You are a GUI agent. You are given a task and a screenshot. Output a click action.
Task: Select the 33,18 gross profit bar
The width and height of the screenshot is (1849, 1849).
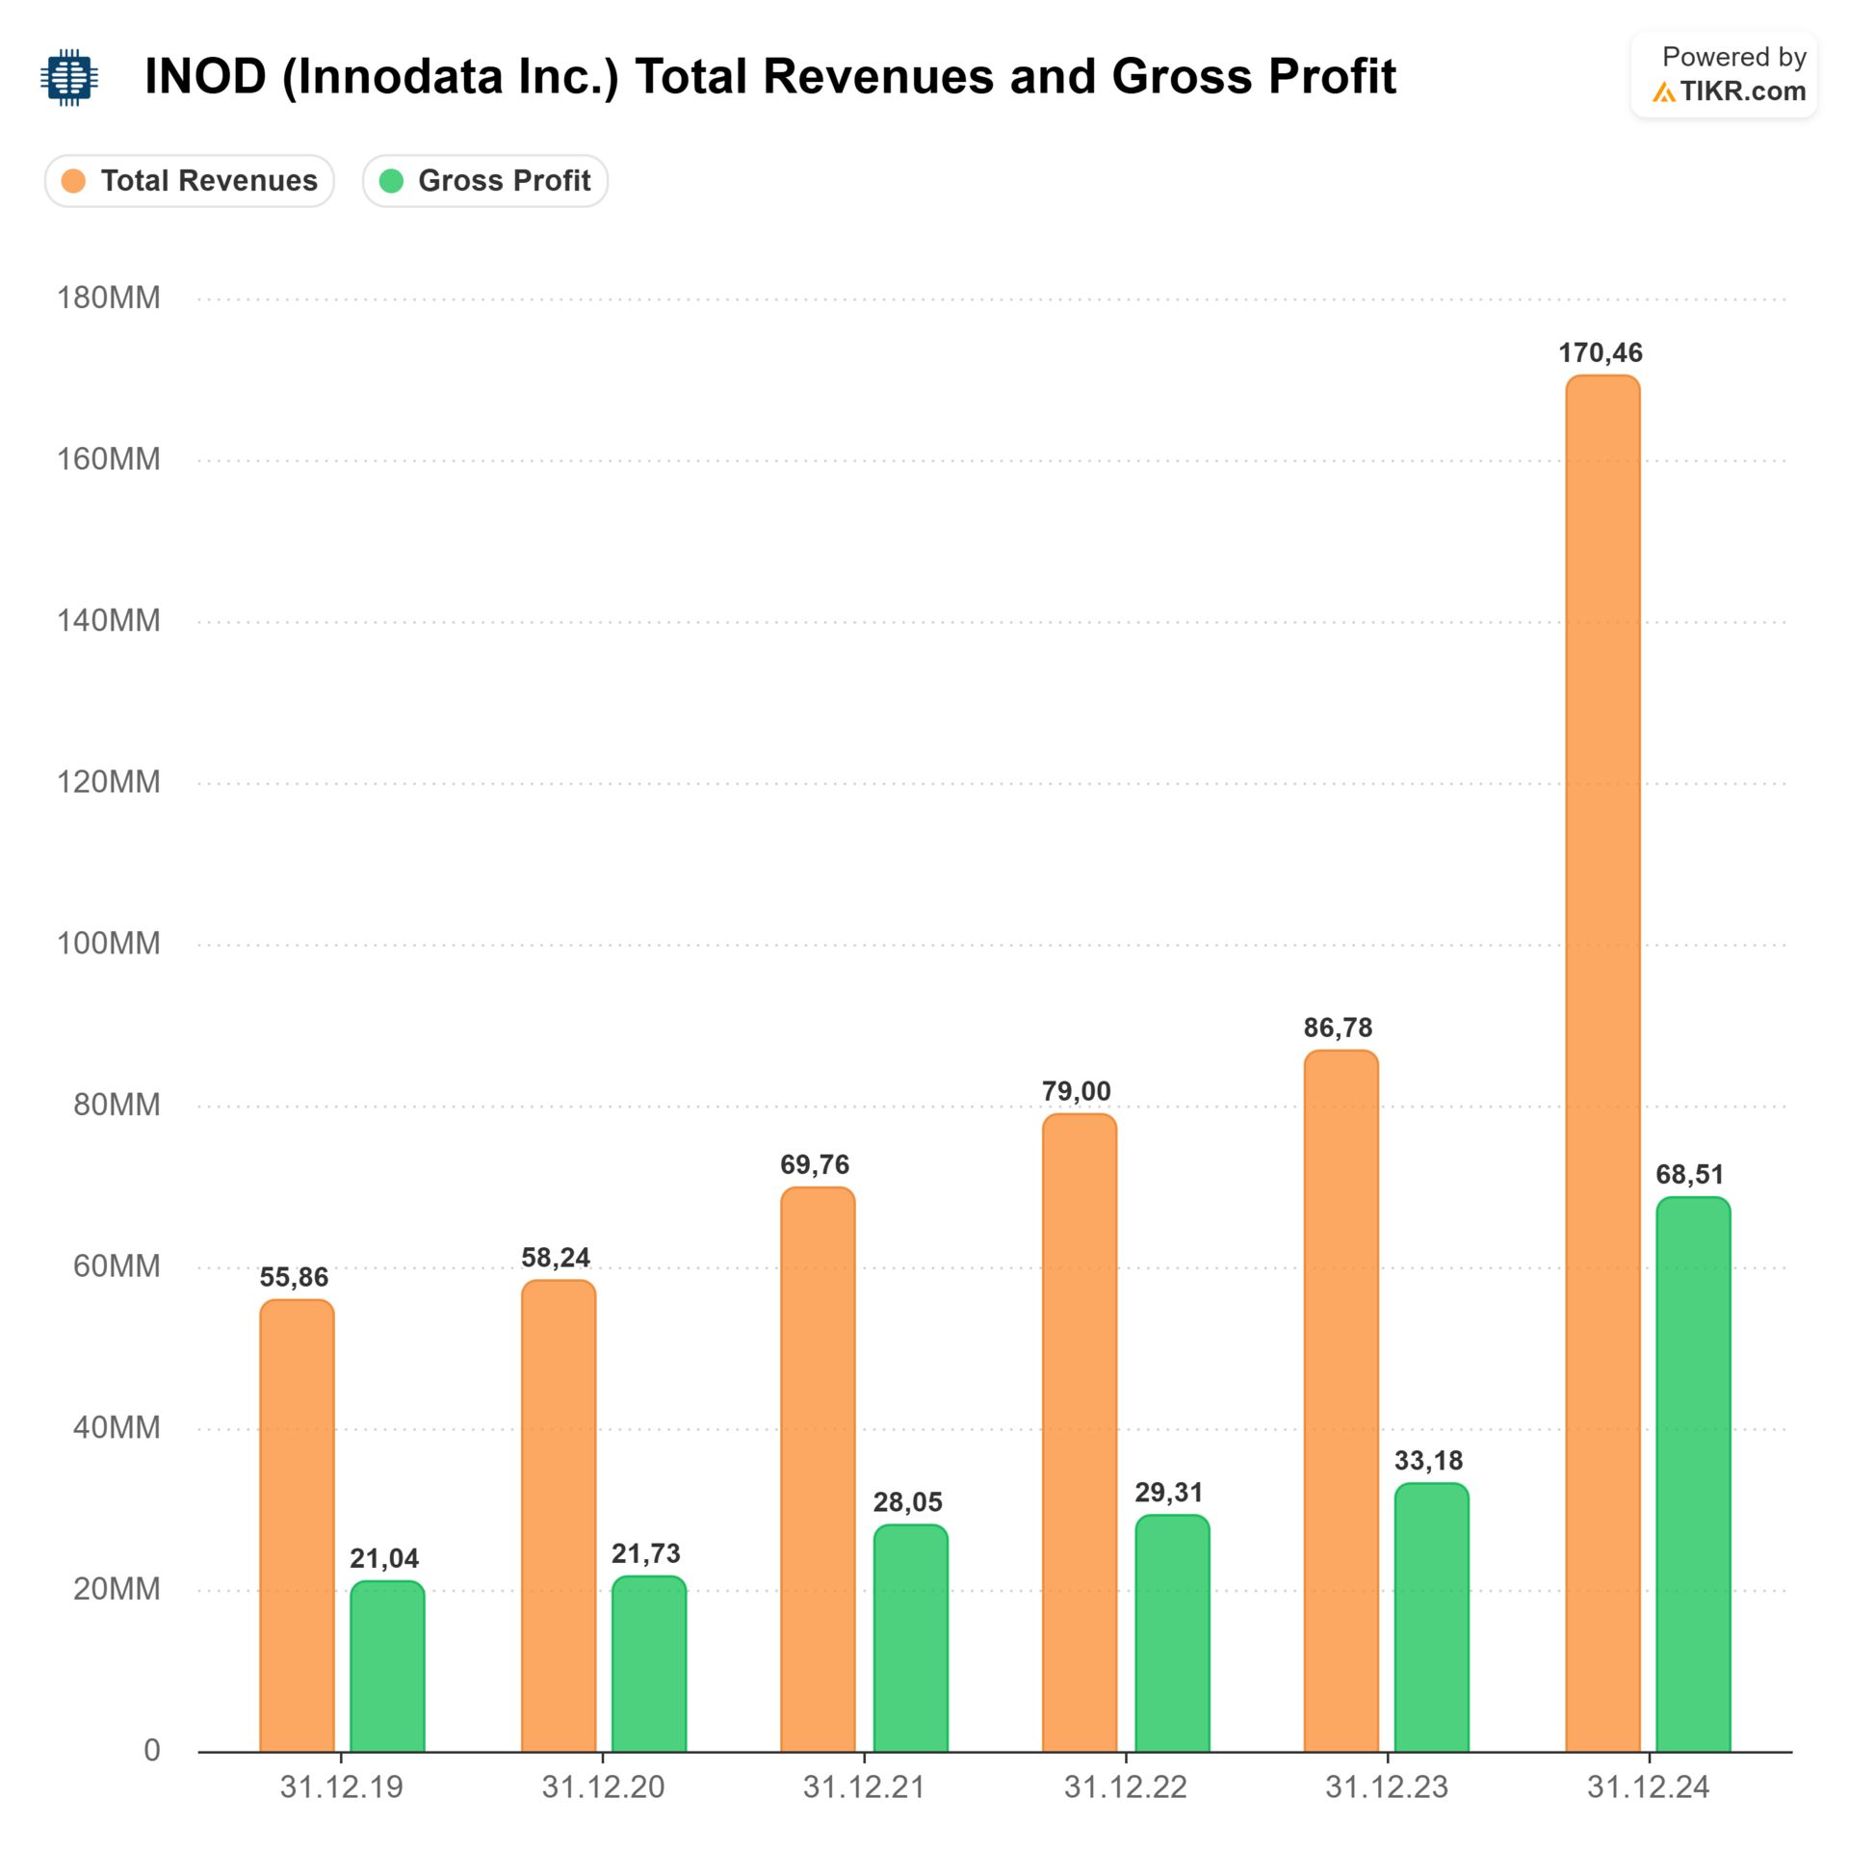[1431, 1618]
